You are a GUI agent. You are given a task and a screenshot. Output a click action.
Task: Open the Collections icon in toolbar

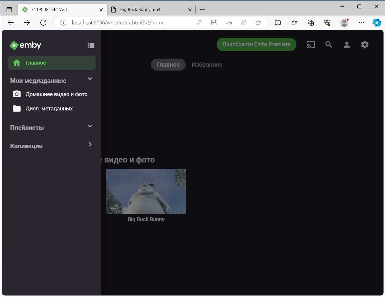point(311,23)
